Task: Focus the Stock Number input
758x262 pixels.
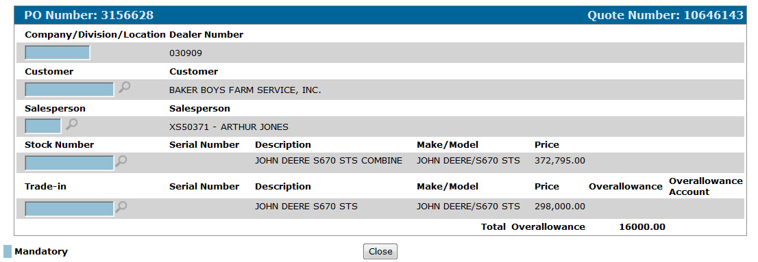Action: 70,163
